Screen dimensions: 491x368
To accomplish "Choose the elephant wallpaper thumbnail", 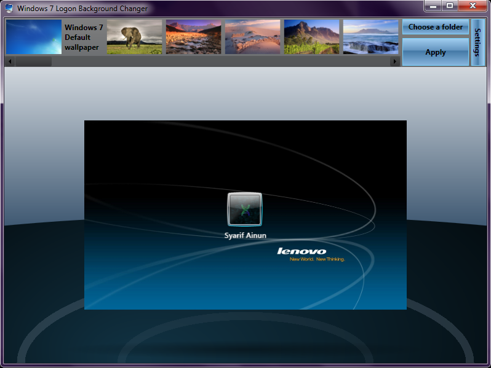I will pos(135,37).
